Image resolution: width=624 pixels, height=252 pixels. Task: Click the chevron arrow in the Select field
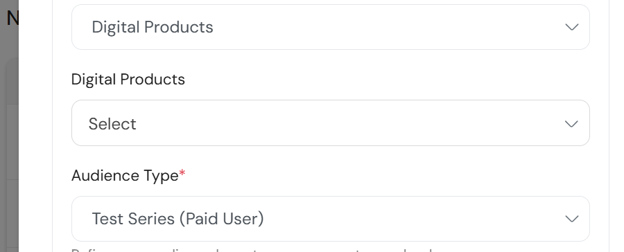pyautogui.click(x=571, y=124)
